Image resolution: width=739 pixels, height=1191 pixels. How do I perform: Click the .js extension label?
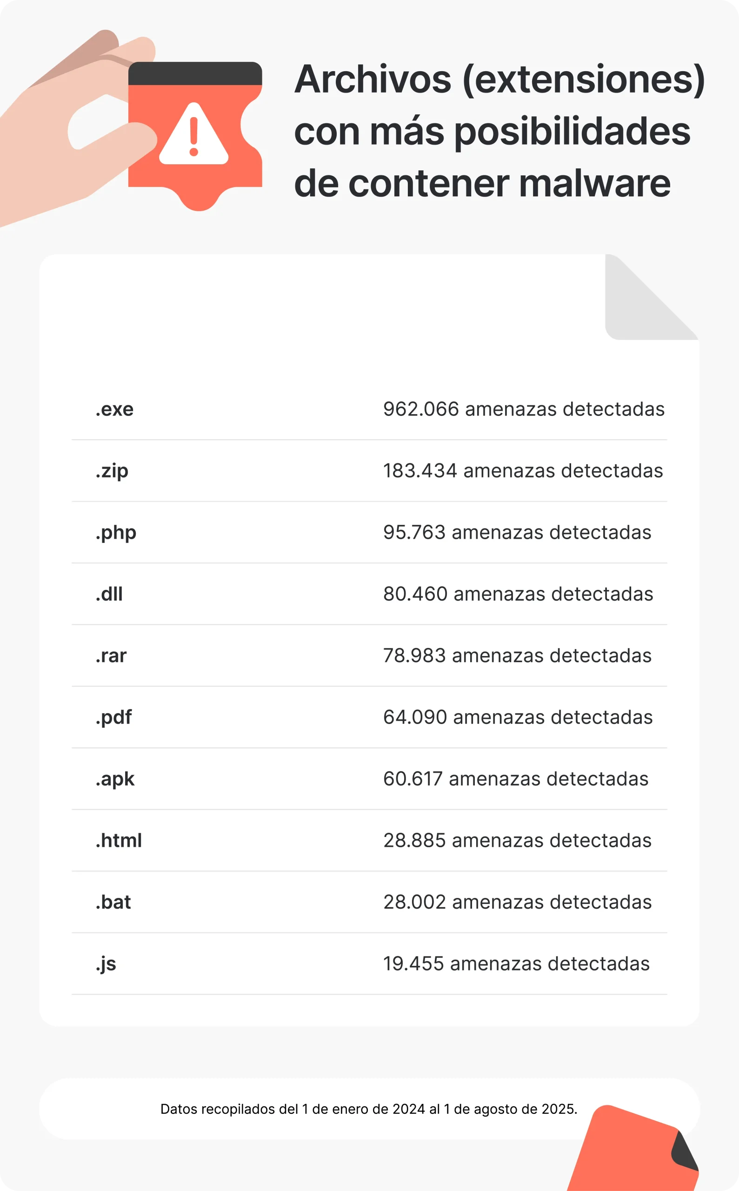(106, 964)
